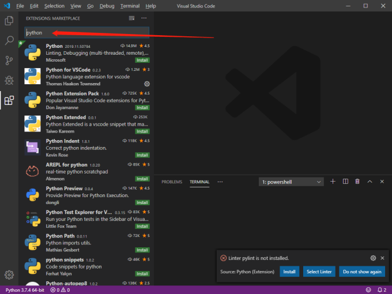Image resolution: width=392 pixels, height=294 pixels.
Task: Open the Selection menu
Action: (54, 6)
